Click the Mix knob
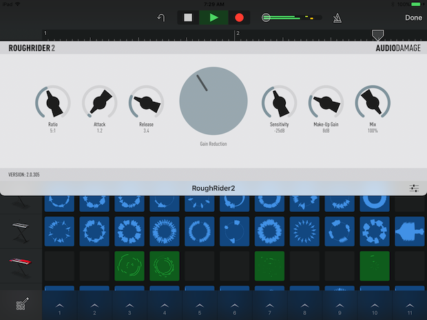427x320 pixels. click(x=373, y=103)
